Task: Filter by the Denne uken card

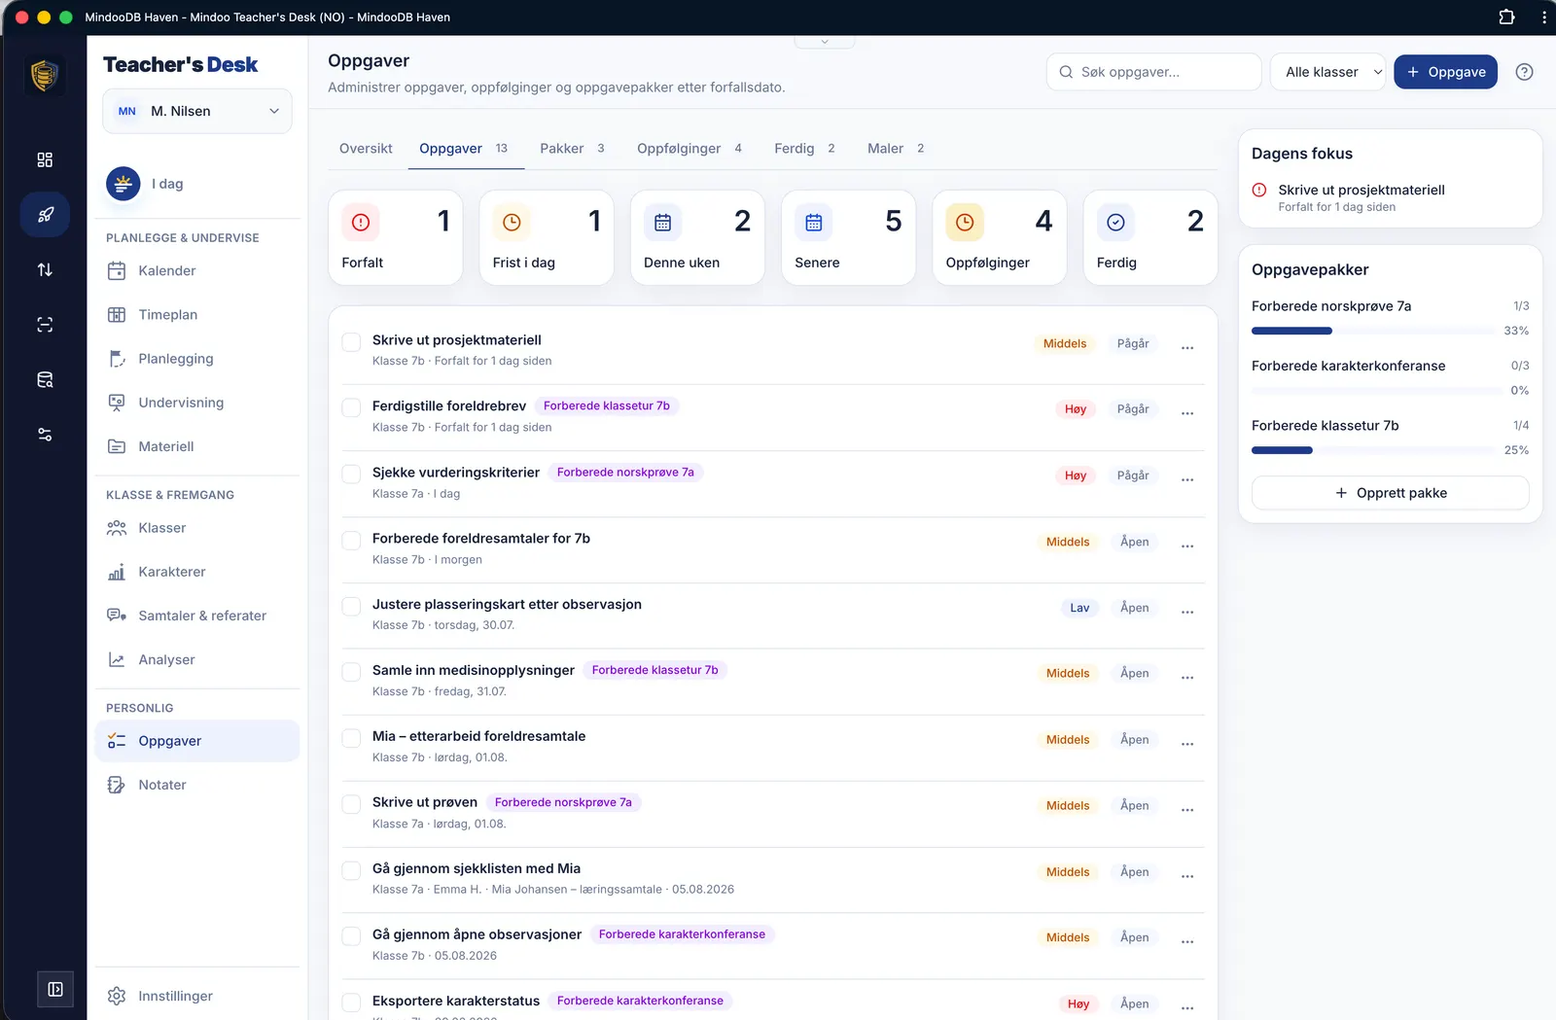Action: [697, 237]
